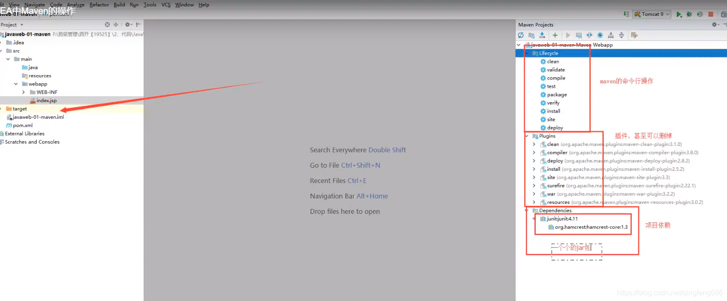Screen dimensions: 727x301
Task: Collapse the webapp folder
Action: click(16, 84)
